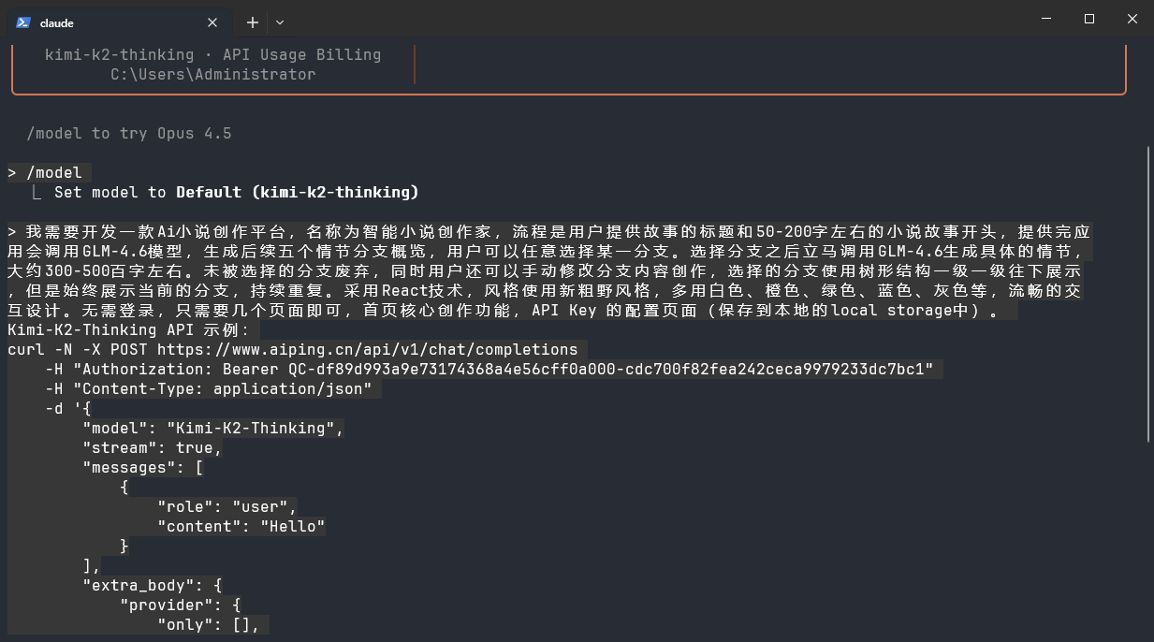Click the '> /model' command line
The image size is (1154, 642).
click(x=45, y=172)
